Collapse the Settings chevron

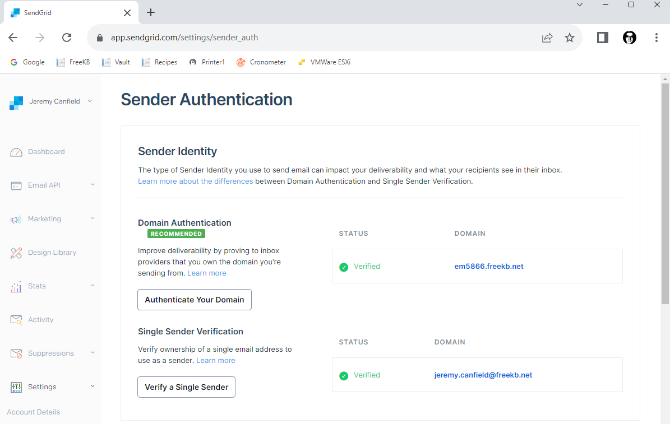[x=93, y=386]
